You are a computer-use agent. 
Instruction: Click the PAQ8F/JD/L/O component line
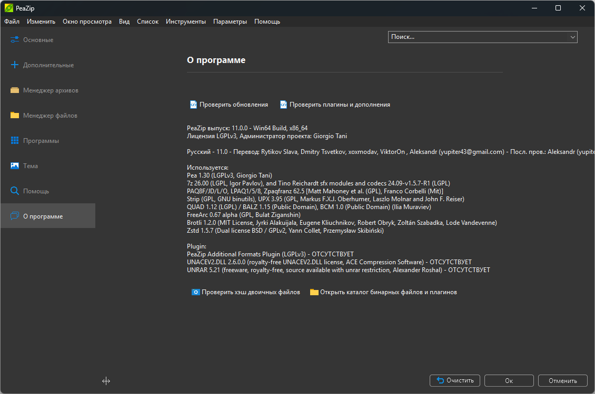pos(315,191)
